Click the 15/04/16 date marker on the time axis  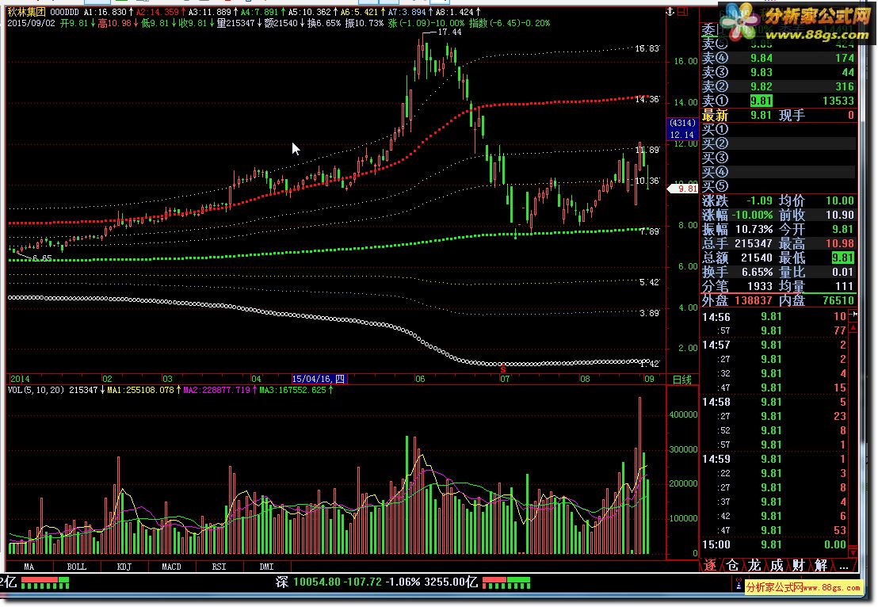click(x=319, y=379)
